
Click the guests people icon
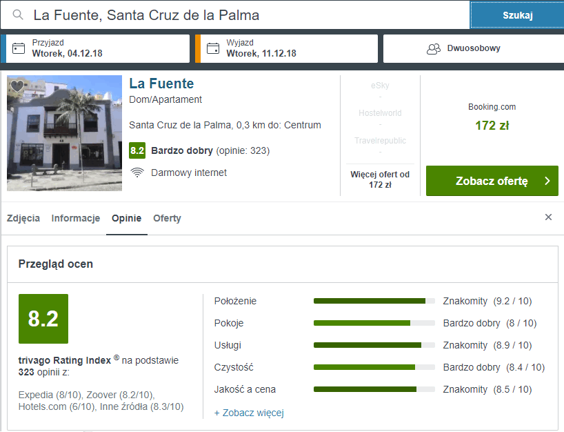tap(434, 48)
